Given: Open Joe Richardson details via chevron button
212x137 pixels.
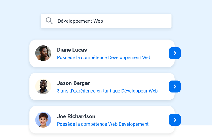Looking at the screenshot, I should (174, 120).
